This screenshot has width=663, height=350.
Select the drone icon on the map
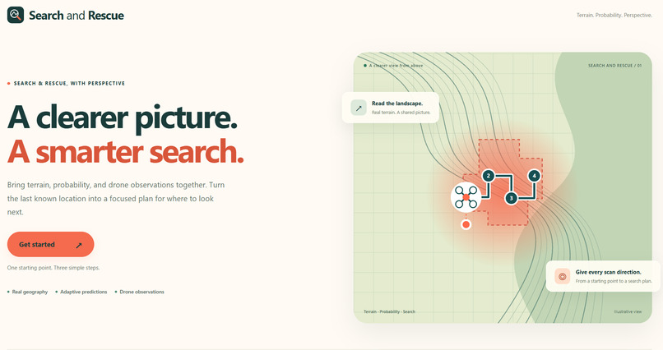pyautogui.click(x=466, y=197)
